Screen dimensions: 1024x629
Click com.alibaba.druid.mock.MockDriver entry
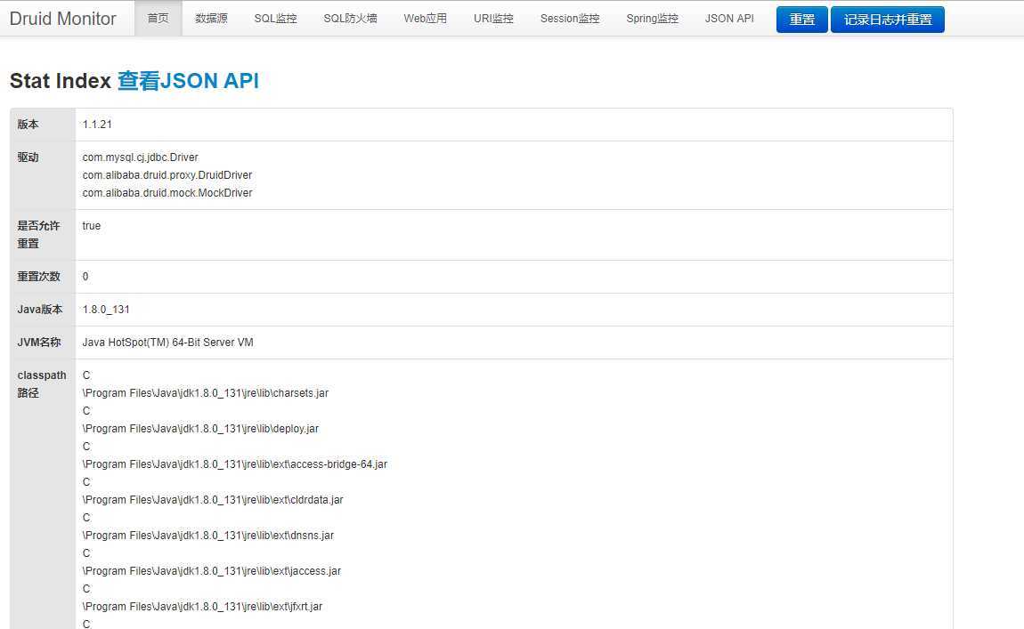(167, 192)
